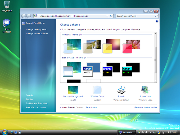Click the Ease of Access Themes (6) header
This screenshot has width=180, height=135.
[x=74, y=58]
